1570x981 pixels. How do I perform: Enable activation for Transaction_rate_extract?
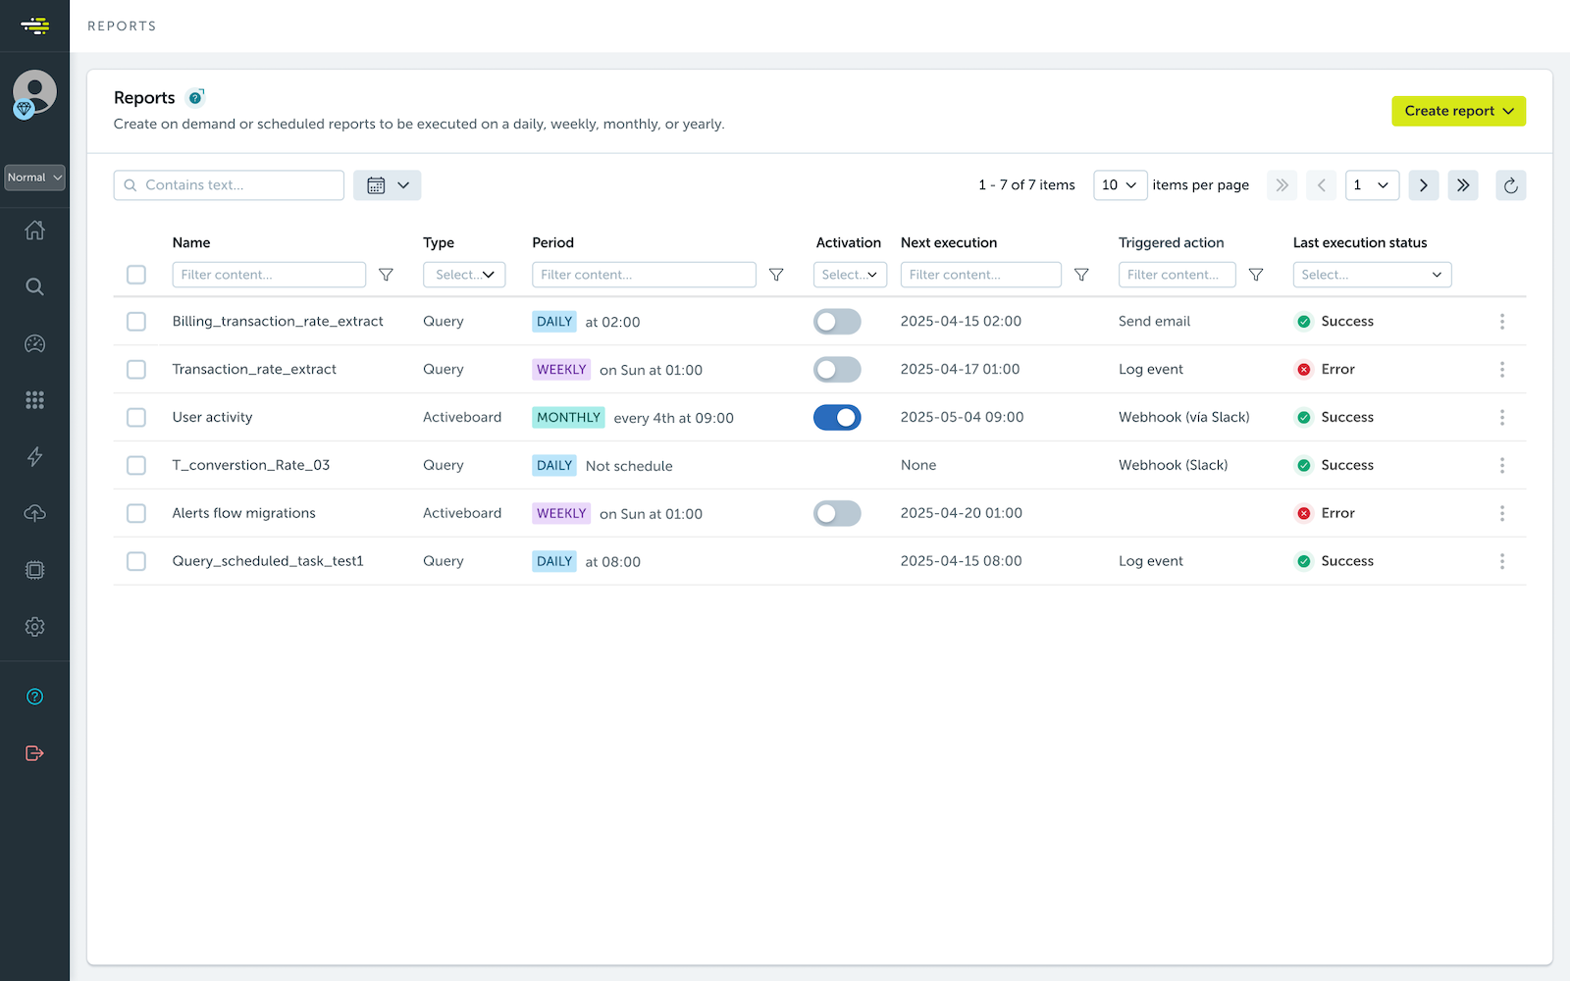tap(837, 369)
